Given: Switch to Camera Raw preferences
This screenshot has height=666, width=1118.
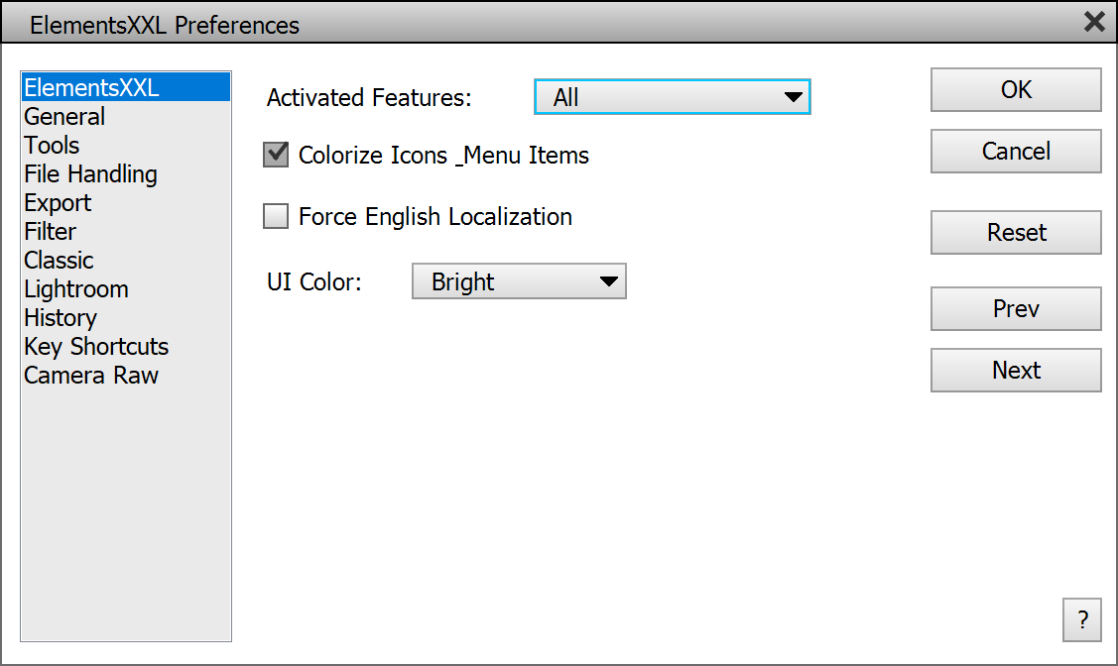Looking at the screenshot, I should 91,376.
